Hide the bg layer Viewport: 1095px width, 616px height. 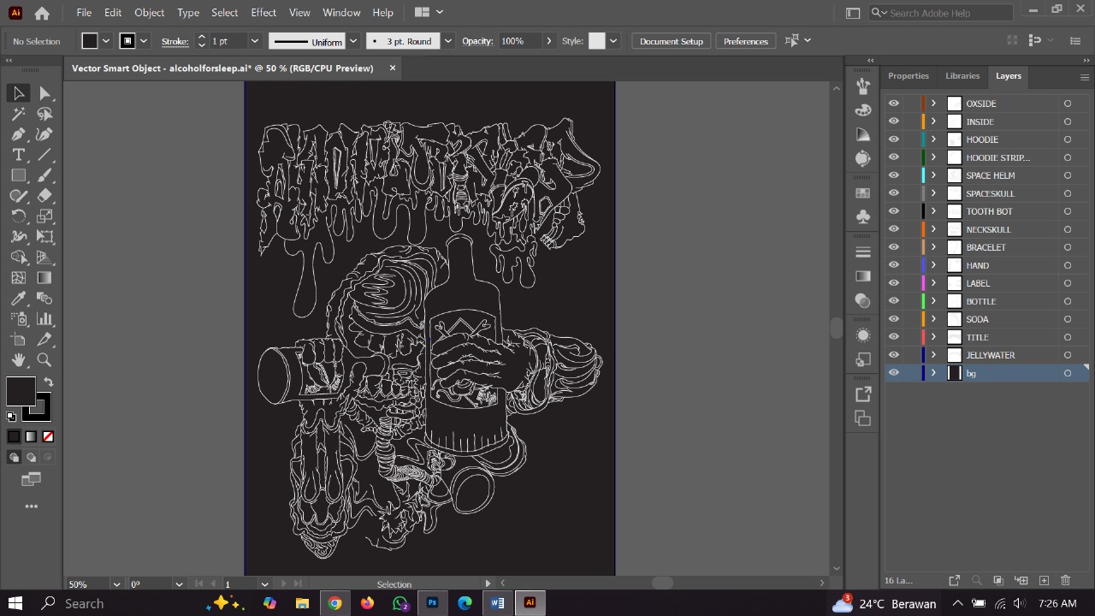coord(893,373)
